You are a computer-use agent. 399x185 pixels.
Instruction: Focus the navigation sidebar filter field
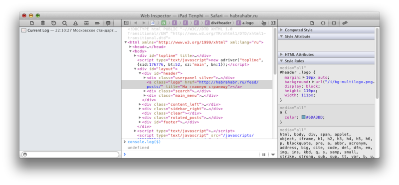(x=70, y=155)
